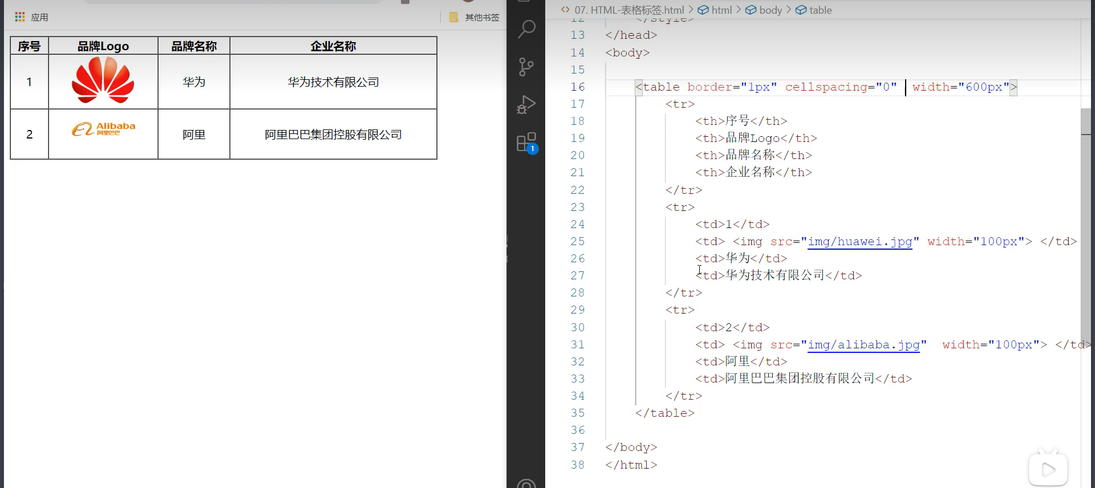Click the Huawei logo image in the table
1095x488 pixels.
pyautogui.click(x=103, y=80)
